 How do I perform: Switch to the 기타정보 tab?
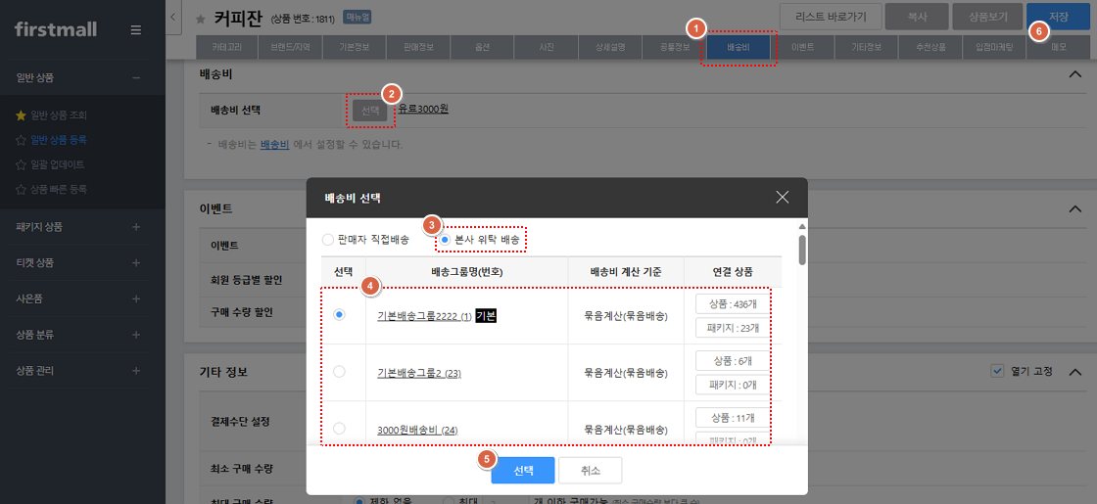coord(866,48)
